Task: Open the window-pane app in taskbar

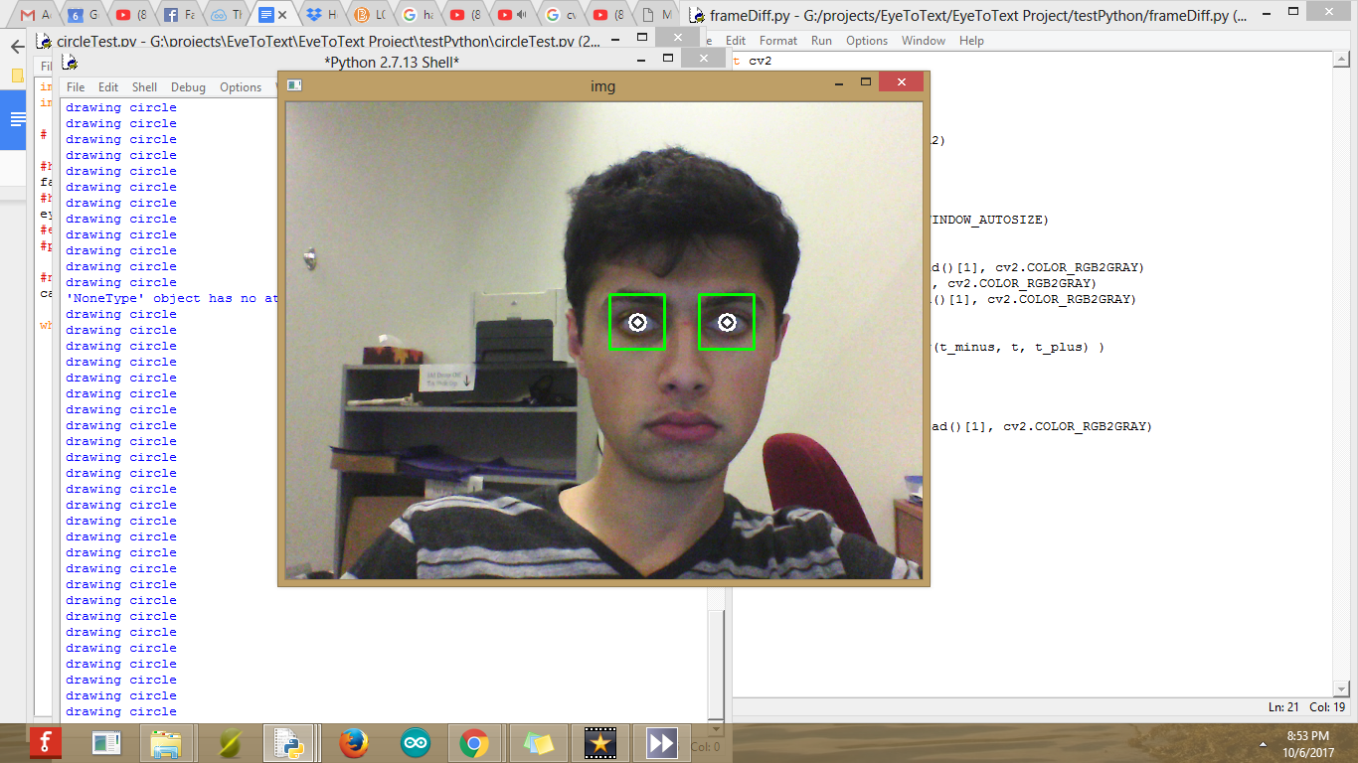Action: pos(105,742)
